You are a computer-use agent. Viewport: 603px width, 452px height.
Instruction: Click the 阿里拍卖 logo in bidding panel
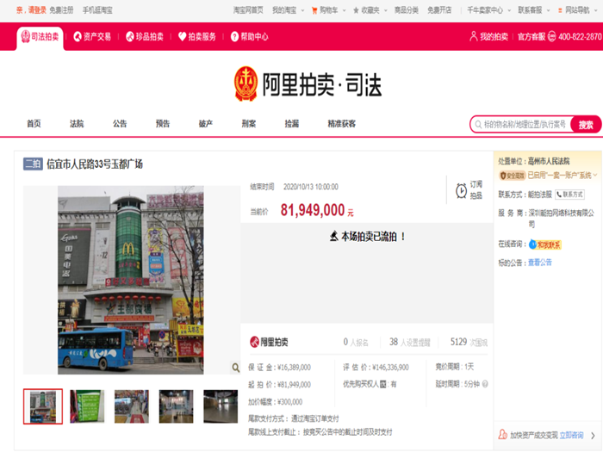click(x=269, y=342)
